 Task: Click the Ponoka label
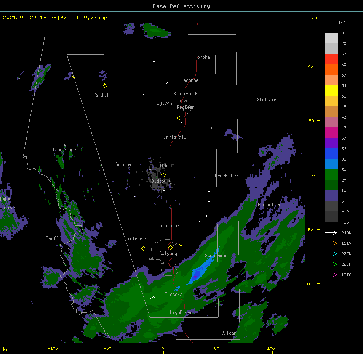pos(202,57)
